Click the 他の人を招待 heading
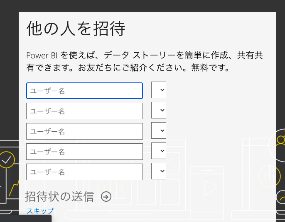 tap(76, 29)
